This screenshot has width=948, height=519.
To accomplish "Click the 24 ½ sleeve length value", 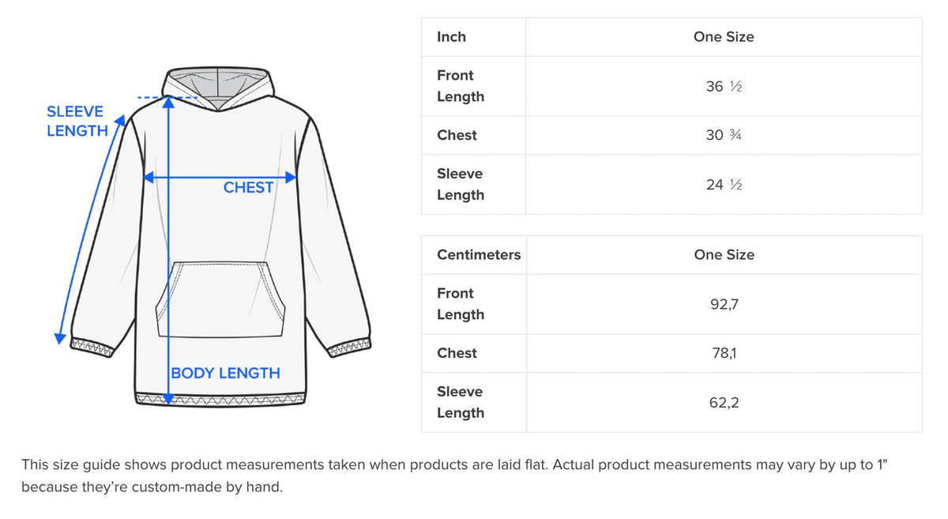I will click(x=723, y=185).
